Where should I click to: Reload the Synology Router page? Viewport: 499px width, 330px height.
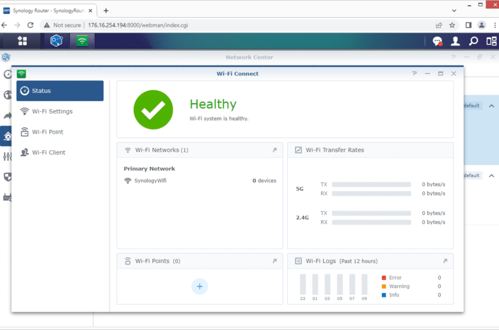tap(30, 25)
